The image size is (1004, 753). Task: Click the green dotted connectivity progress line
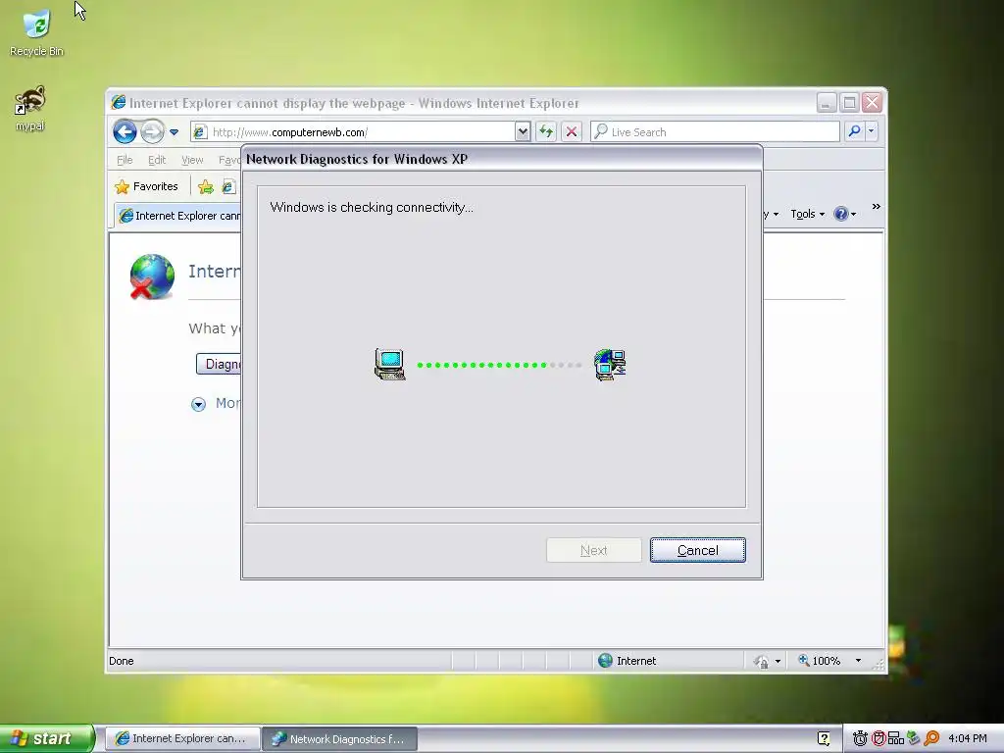[499, 365]
